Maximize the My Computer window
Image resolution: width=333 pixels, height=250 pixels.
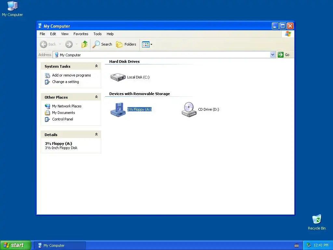[x=283, y=26]
